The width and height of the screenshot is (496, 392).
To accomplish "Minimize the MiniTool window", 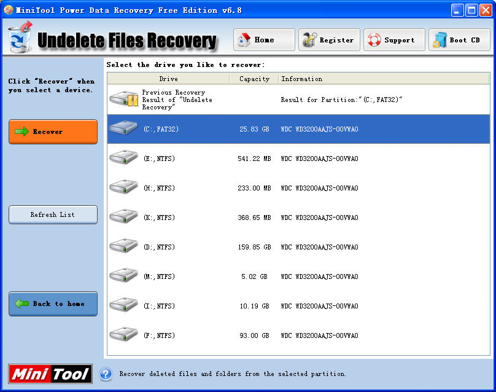I will [457, 10].
